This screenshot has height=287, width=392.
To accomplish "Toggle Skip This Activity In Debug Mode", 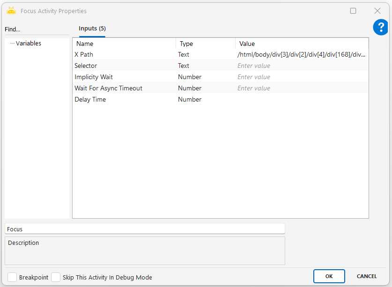I will pyautogui.click(x=56, y=277).
